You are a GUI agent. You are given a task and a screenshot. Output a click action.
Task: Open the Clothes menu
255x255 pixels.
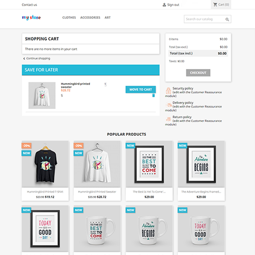tap(69, 18)
